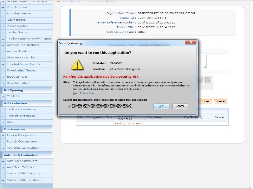Click the Tender Id value 2014_DBP_19514_1

[x=152, y=18]
